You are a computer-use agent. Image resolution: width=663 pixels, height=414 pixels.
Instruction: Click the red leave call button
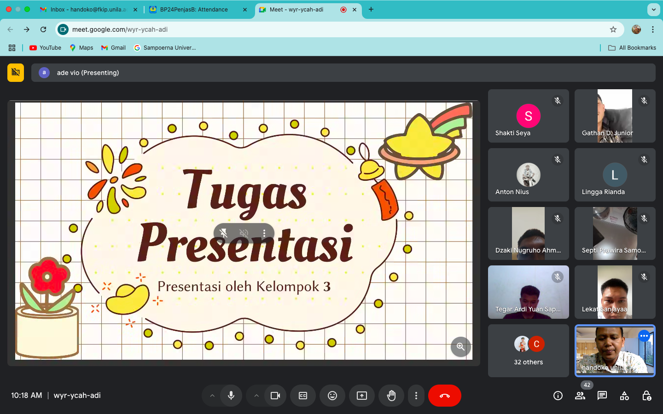pos(444,396)
